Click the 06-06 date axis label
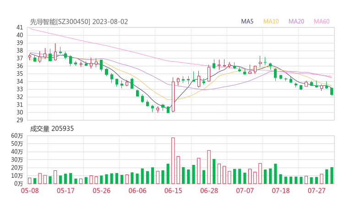Image resolution: width=339 pixels, height=201 pixels. coord(137,190)
